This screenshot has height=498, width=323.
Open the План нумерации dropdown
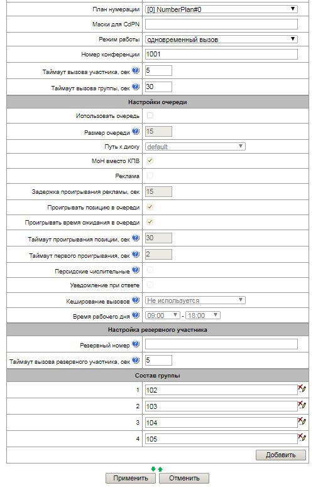click(x=221, y=9)
